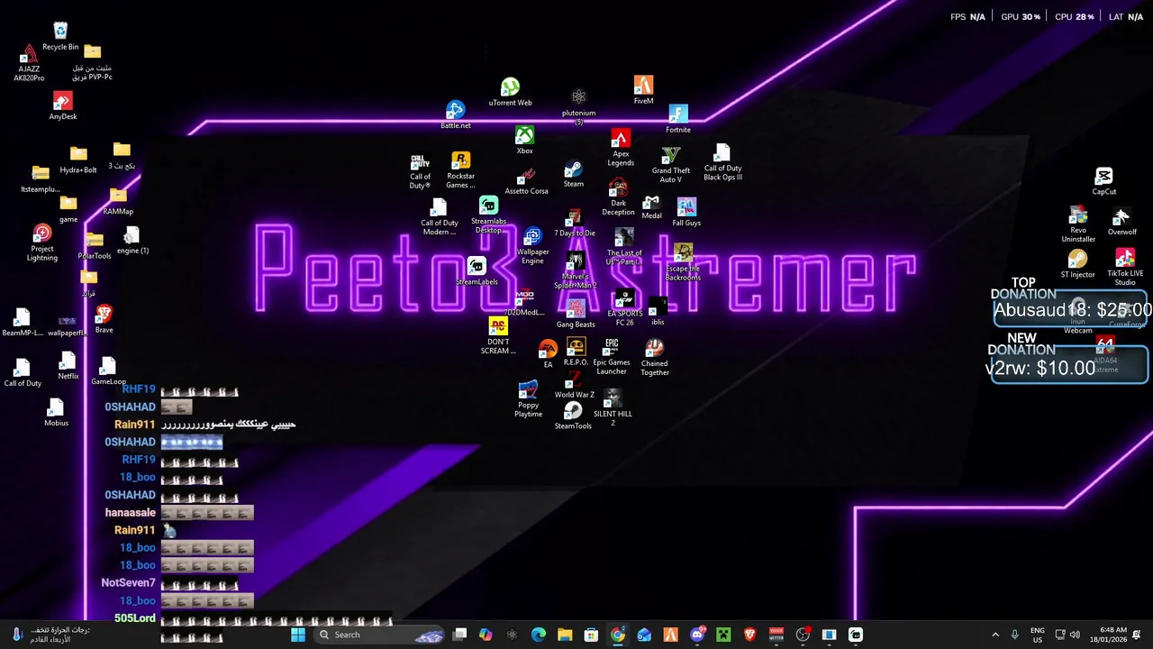Open the Xbox desktop icon
The image size is (1153, 649).
(524, 141)
